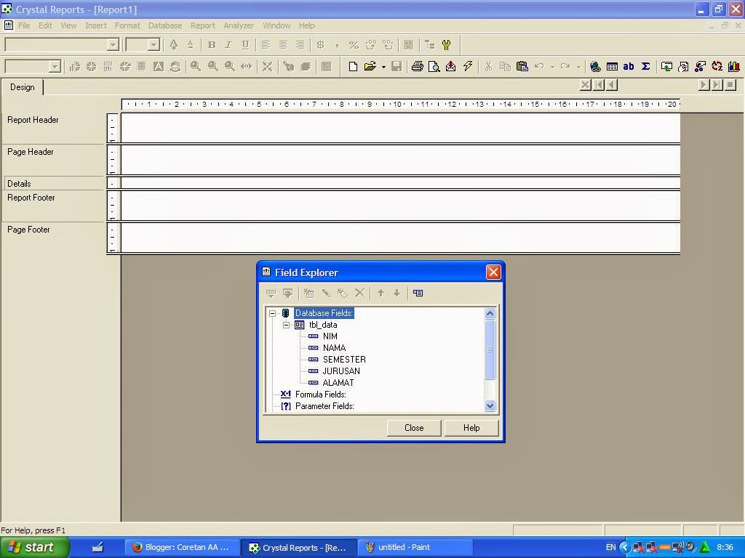The image size is (745, 558).
Task: Open the second toolbar combo box
Action: tap(55, 66)
